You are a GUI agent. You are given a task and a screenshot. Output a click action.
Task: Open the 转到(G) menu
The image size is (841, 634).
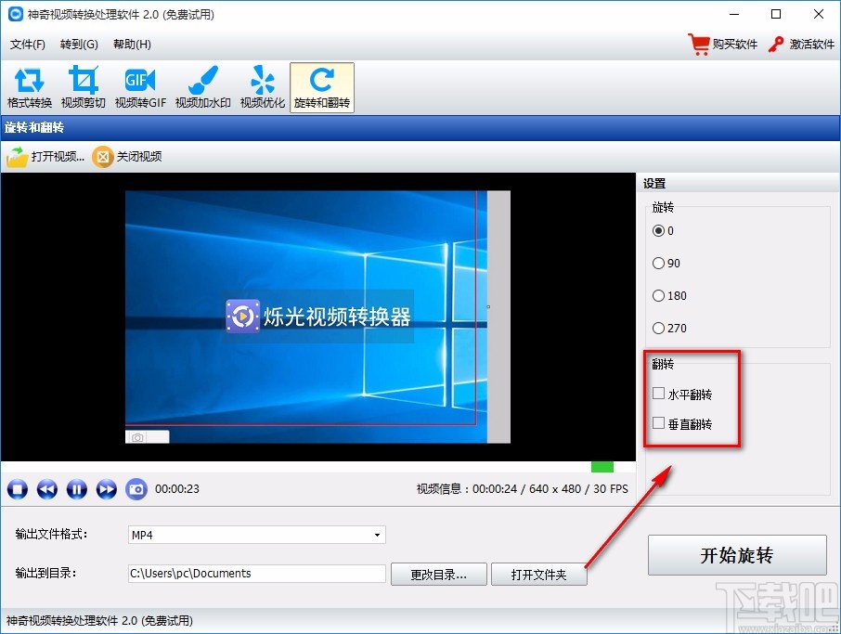(80, 44)
